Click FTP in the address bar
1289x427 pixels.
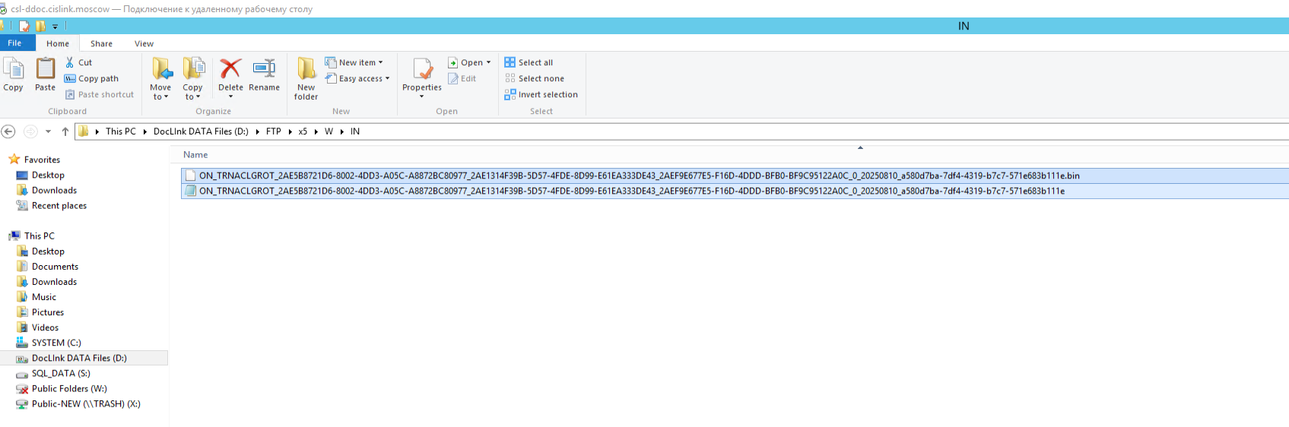274,131
